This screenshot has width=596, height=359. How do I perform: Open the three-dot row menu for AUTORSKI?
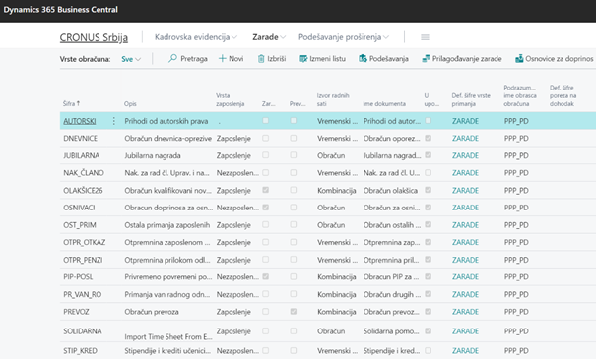coord(113,121)
